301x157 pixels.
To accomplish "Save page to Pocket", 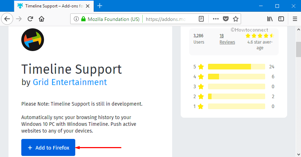I will [x=226, y=19].
